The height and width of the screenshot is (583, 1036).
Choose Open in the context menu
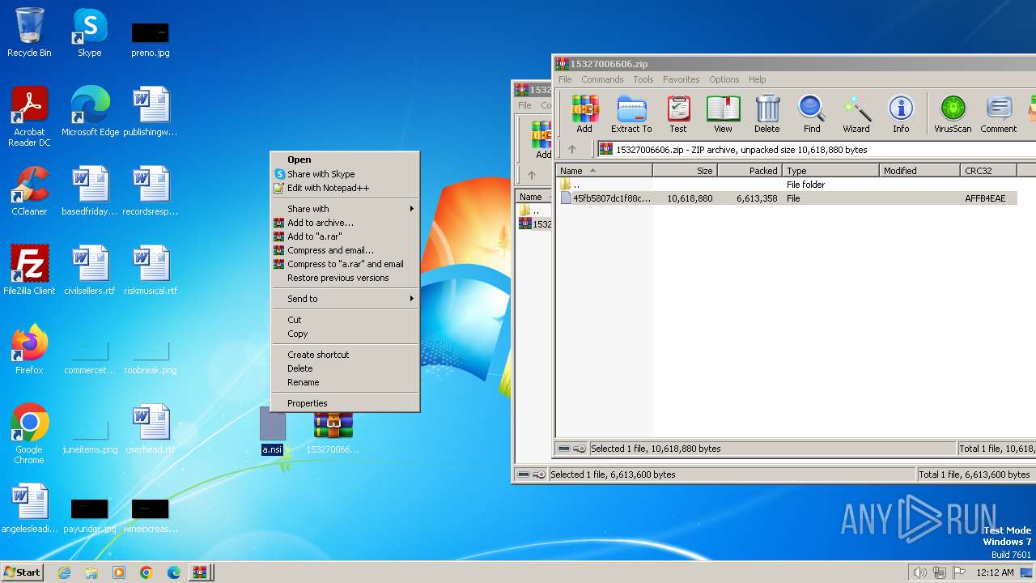click(346, 160)
